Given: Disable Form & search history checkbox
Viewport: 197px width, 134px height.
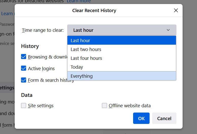Looking at the screenshot, I should click(x=24, y=80).
